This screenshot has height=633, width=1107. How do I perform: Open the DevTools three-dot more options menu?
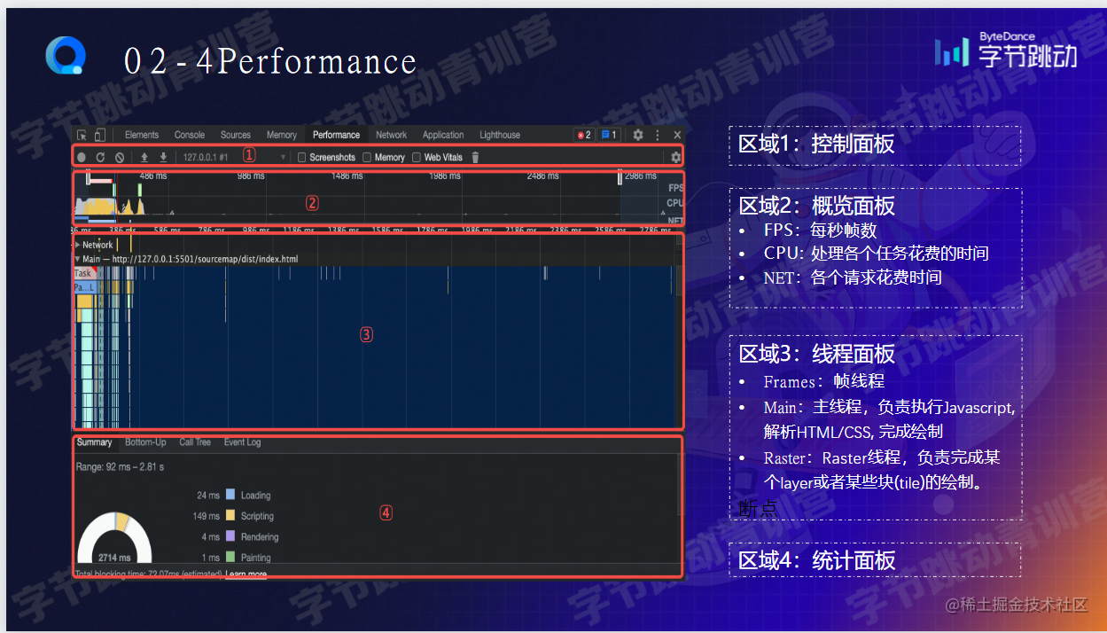click(x=658, y=135)
